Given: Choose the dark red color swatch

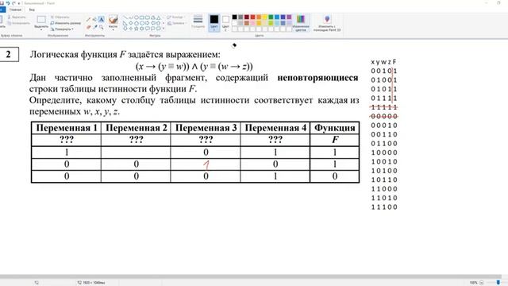Looking at the screenshot, I should pyautogui.click(x=247, y=17).
